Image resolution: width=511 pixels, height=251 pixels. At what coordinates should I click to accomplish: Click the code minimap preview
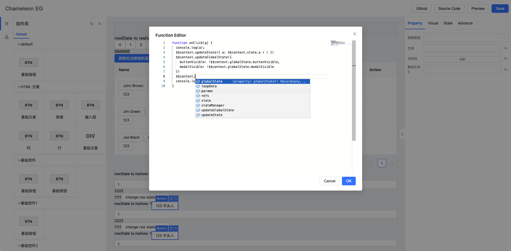pyautogui.click(x=341, y=43)
